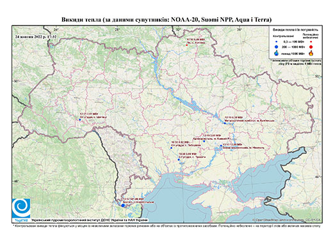The height and width of the screenshot is (235, 333).
Task: Click the 'Потенційно небезпечні' legend column heading
Action: [x=311, y=36]
